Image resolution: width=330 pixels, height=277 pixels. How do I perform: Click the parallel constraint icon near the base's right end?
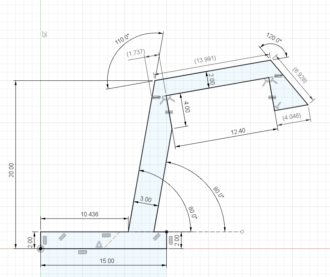[157, 237]
